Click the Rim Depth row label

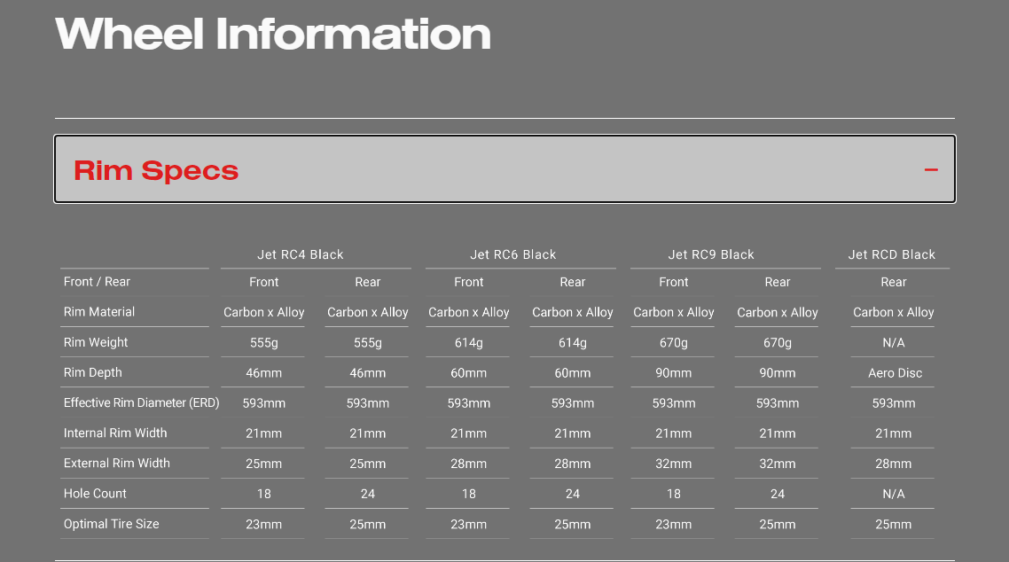[x=93, y=372]
